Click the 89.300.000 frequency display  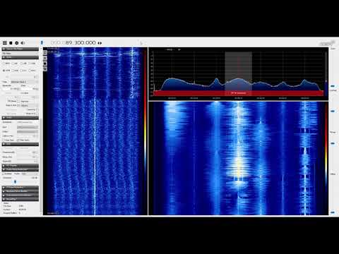(81, 42)
